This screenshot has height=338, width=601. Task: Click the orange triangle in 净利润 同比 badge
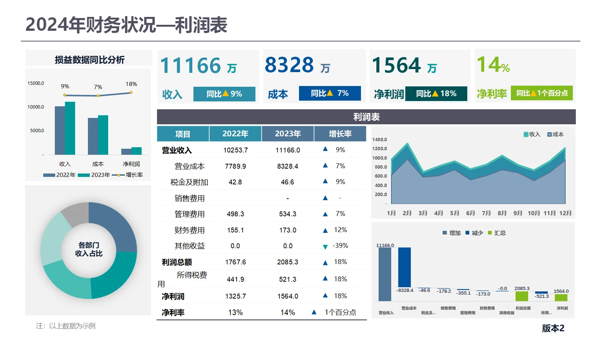point(435,93)
